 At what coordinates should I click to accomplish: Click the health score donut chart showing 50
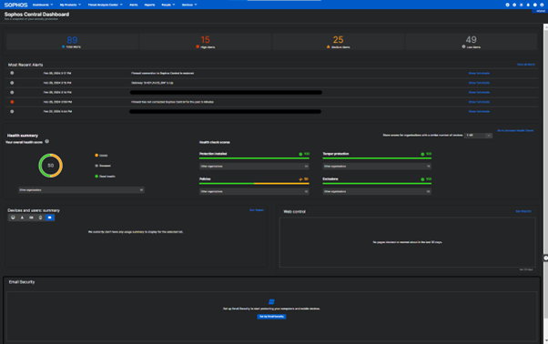[51, 166]
